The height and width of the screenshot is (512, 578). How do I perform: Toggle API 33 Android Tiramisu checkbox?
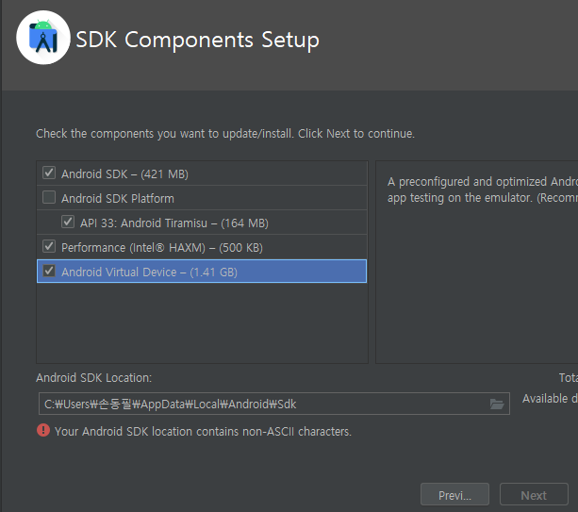coord(68,222)
